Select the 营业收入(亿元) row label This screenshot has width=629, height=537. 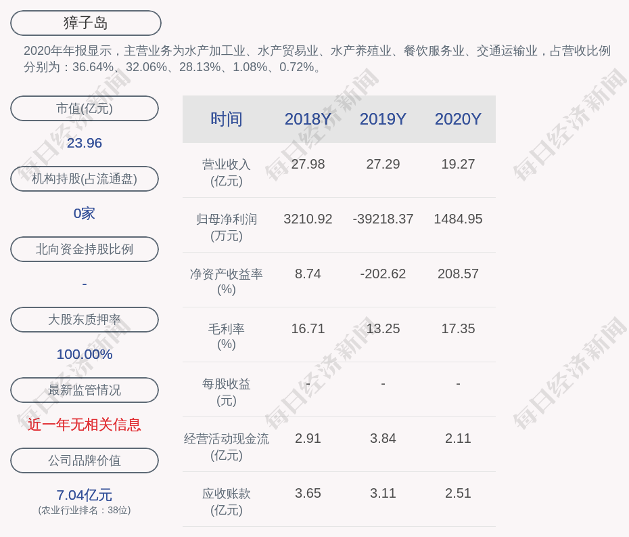[x=227, y=173]
